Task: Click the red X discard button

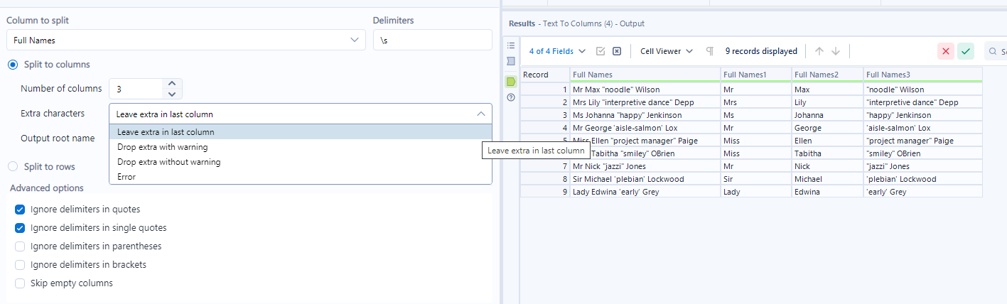Action: [946, 51]
